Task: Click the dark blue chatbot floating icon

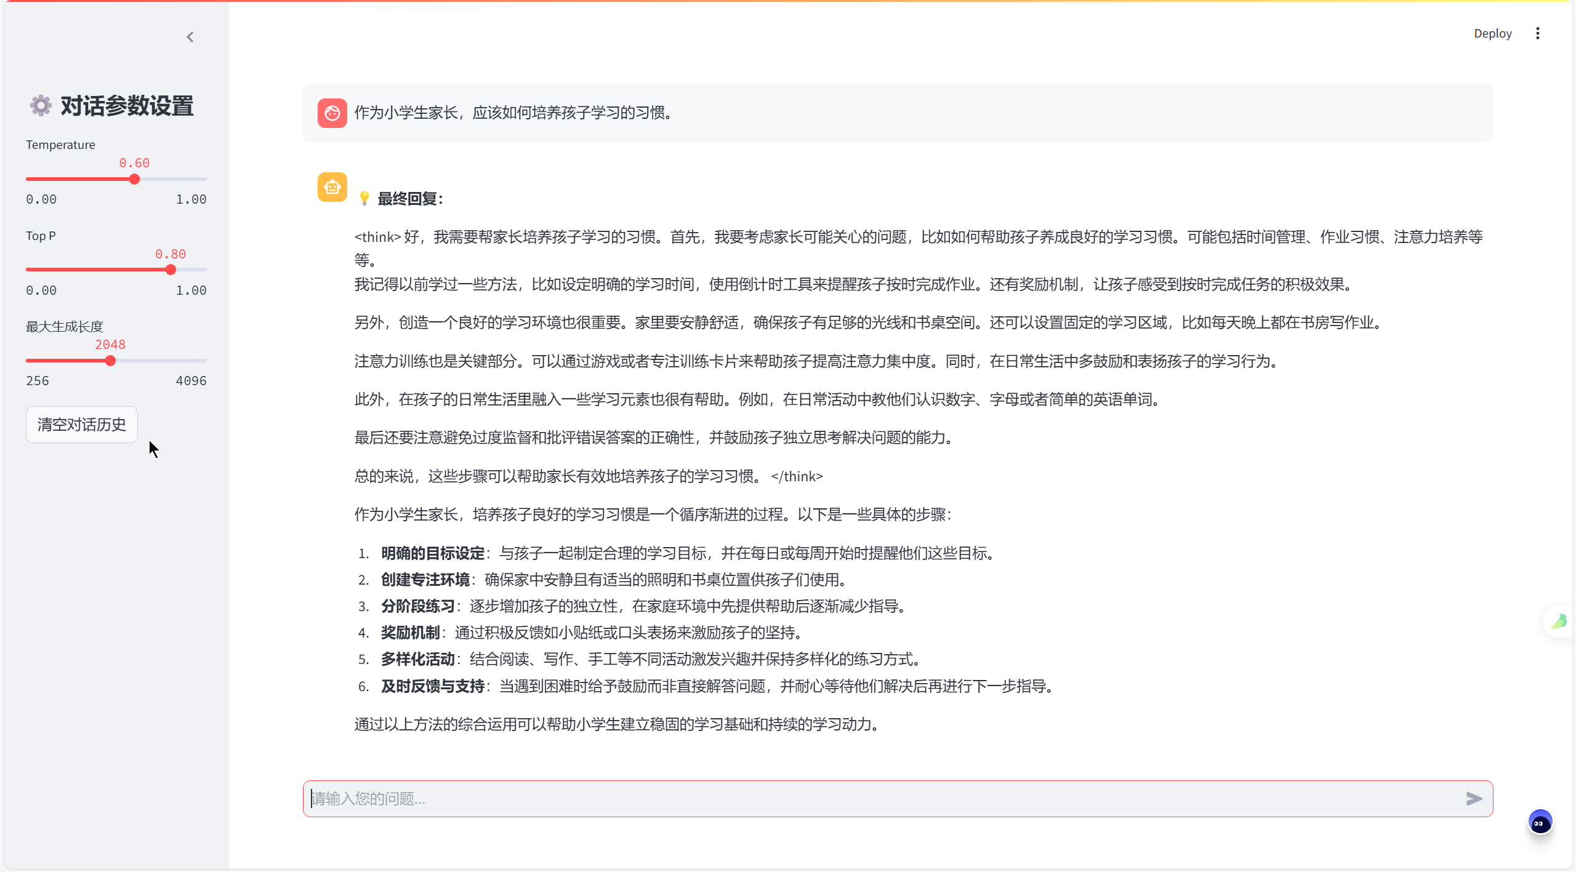Action: [1540, 823]
